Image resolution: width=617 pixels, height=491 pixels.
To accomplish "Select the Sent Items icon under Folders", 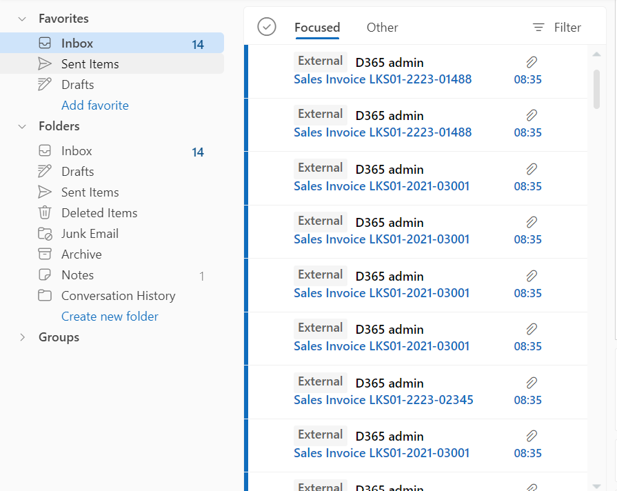I will pyautogui.click(x=43, y=192).
